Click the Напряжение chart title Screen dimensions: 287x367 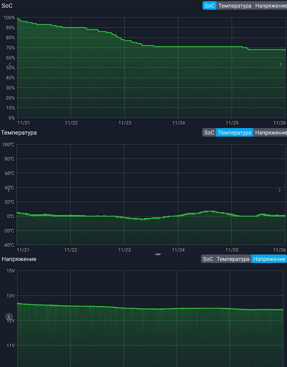click(x=19, y=259)
